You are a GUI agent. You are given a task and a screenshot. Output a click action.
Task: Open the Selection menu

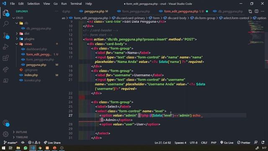(33, 4)
